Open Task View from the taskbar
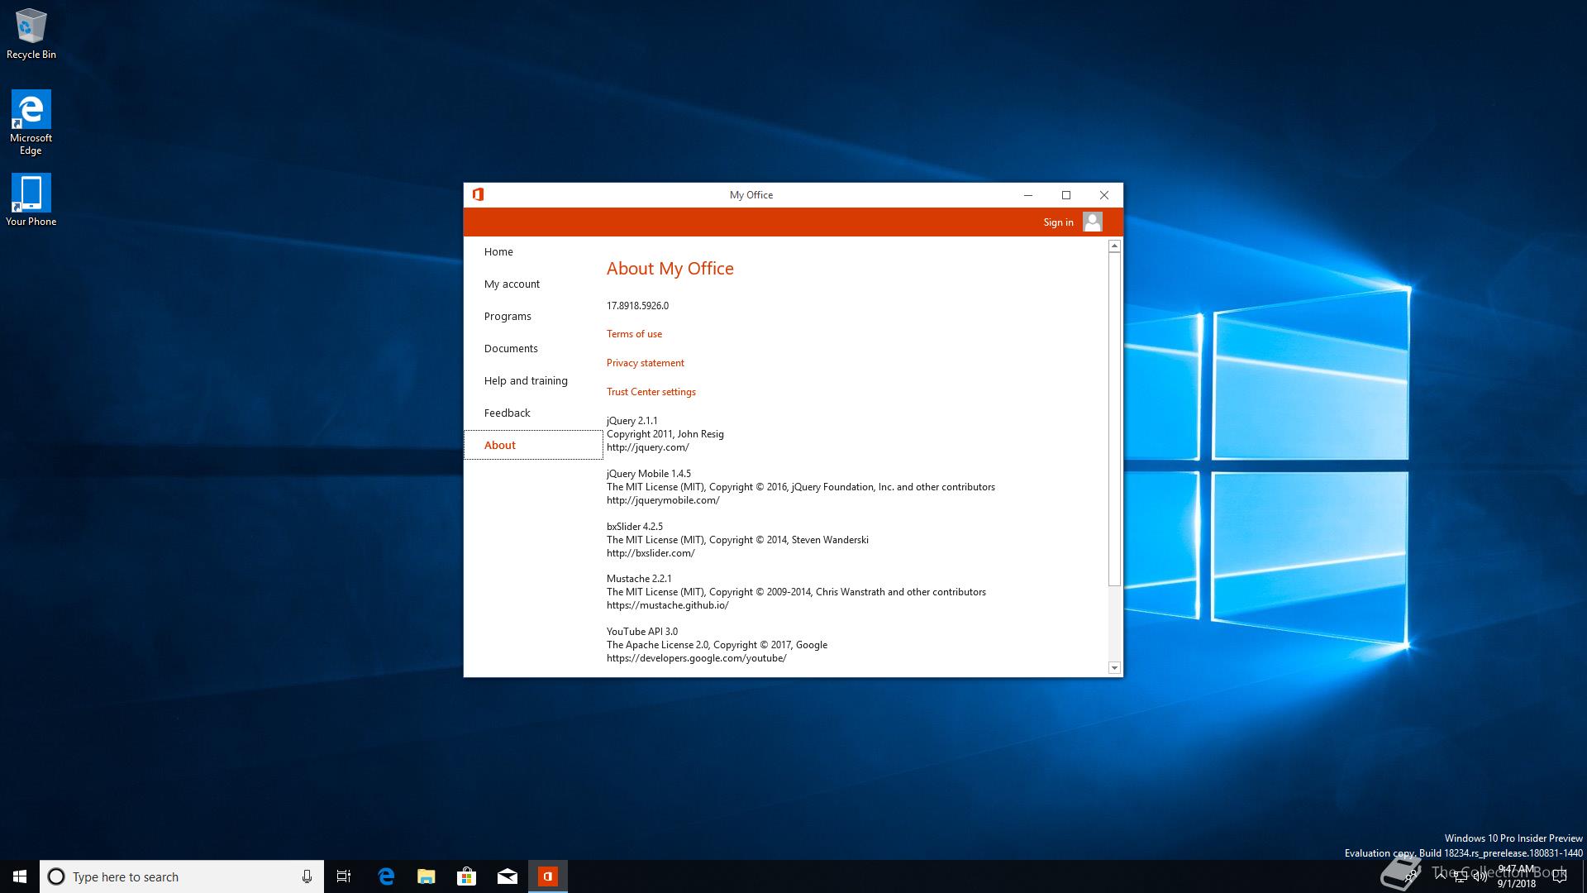The image size is (1587, 893). [x=344, y=876]
